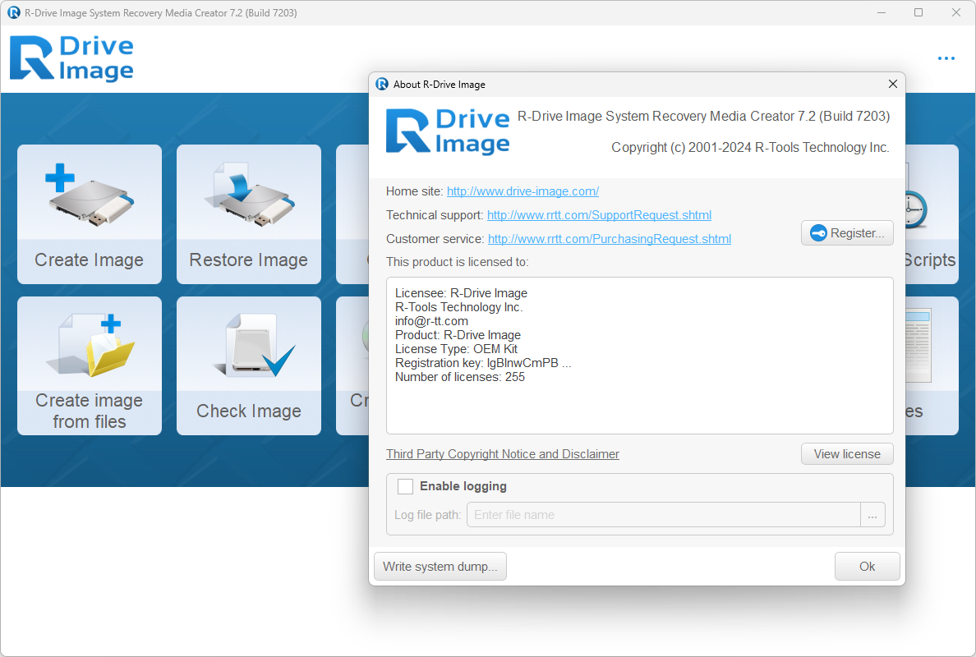Click the 'License Type: OEM Kit' line
976x657 pixels.
(x=456, y=349)
